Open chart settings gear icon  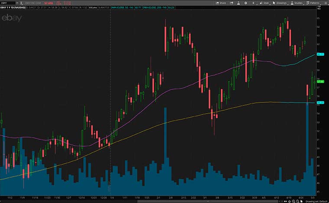pos(247,3)
